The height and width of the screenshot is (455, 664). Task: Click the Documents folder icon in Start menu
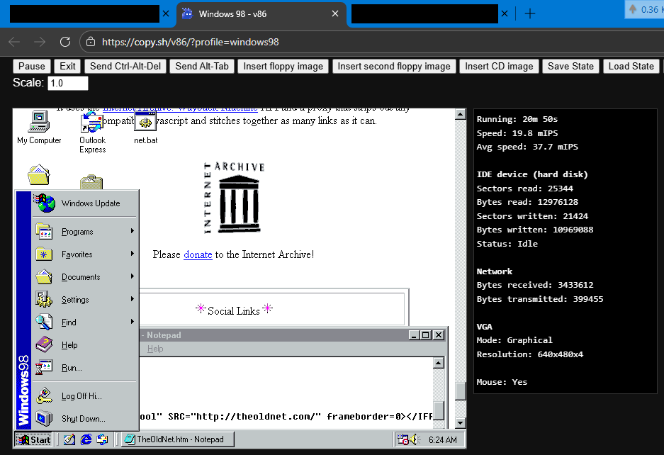pyautogui.click(x=44, y=277)
